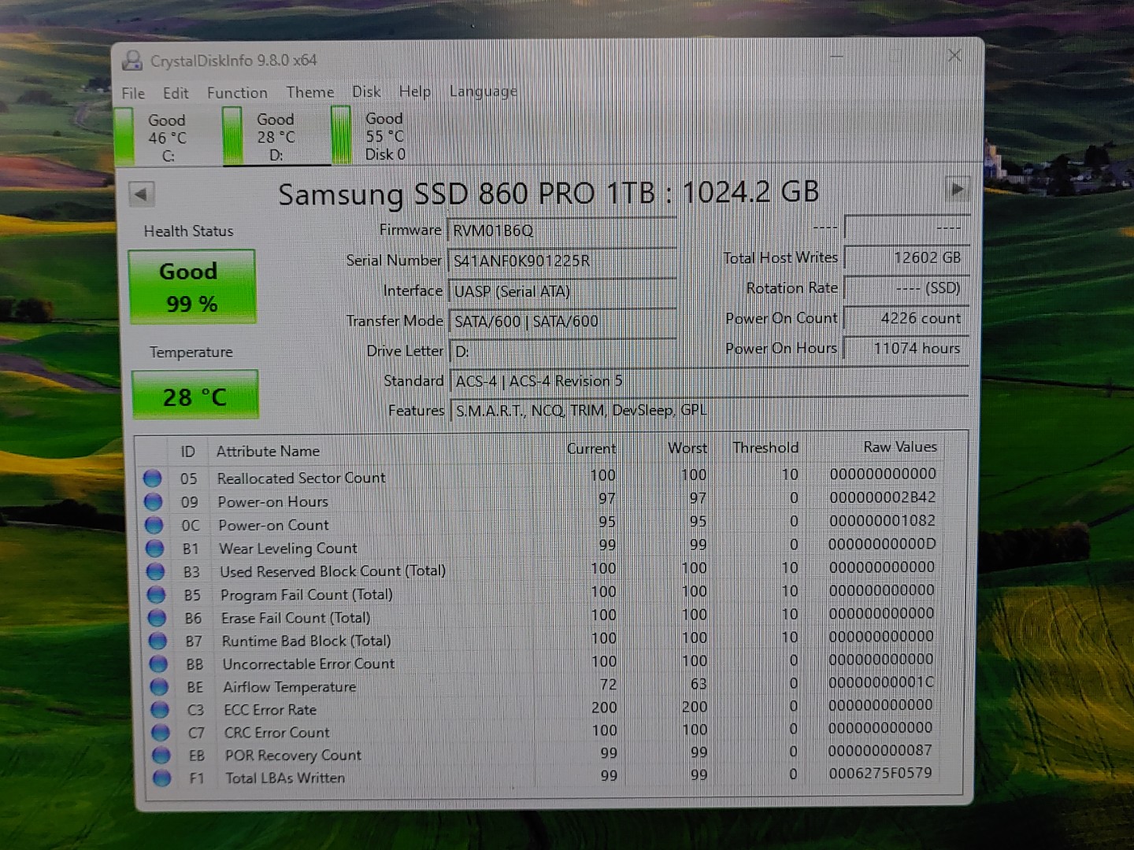Click the status circle for Uncorrectable Error Count
Image resolution: width=1134 pixels, height=850 pixels.
click(158, 663)
